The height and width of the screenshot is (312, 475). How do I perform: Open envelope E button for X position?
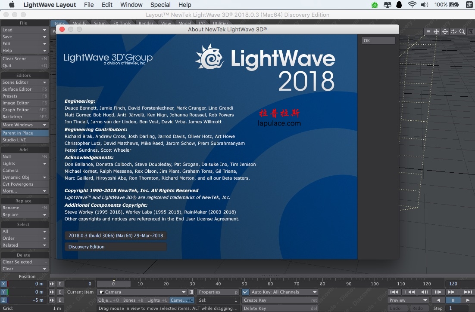tap(59, 284)
